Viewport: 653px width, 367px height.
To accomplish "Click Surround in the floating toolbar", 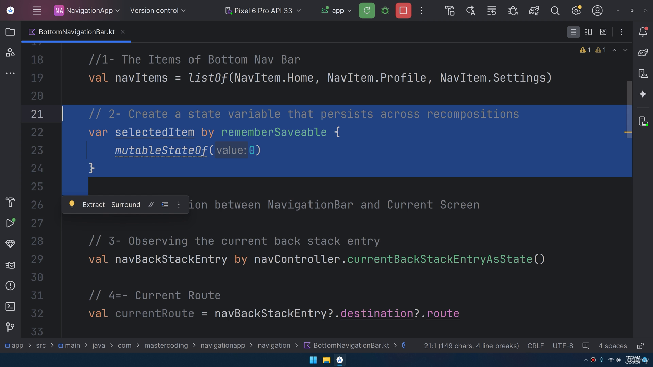I will click(126, 205).
